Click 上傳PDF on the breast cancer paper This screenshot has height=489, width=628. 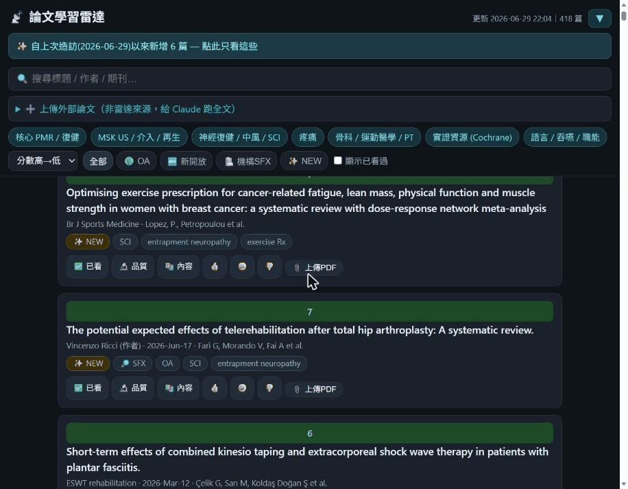pyautogui.click(x=314, y=267)
